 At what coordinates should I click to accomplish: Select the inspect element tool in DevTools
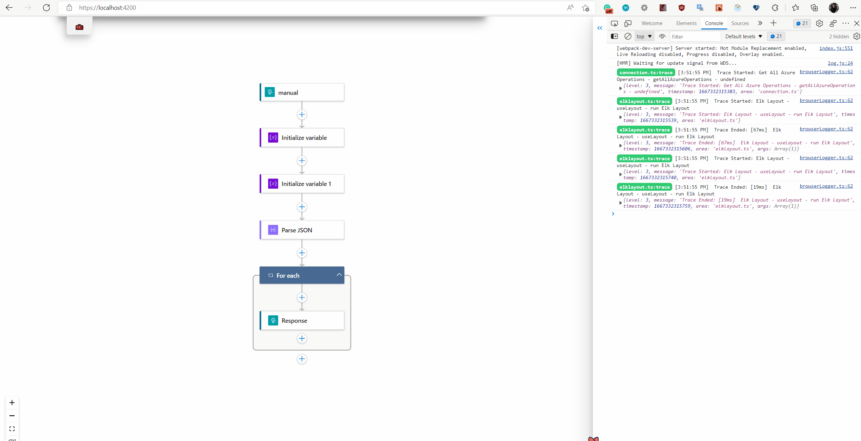(615, 23)
